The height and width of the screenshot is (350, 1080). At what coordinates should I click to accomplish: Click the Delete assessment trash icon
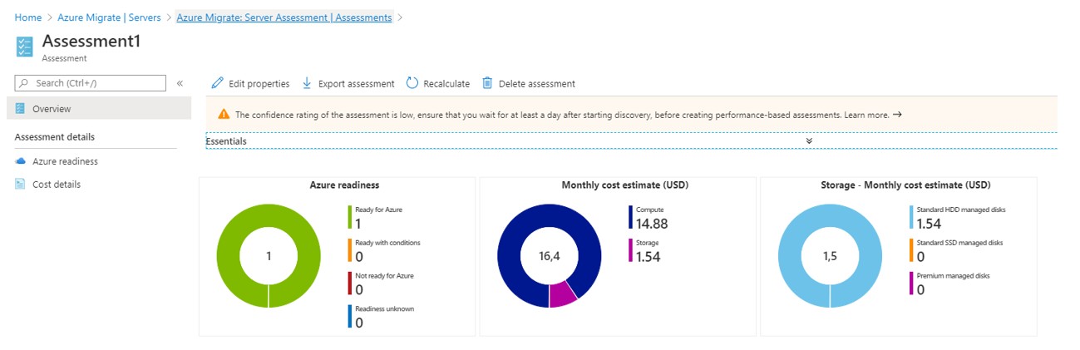tap(487, 83)
